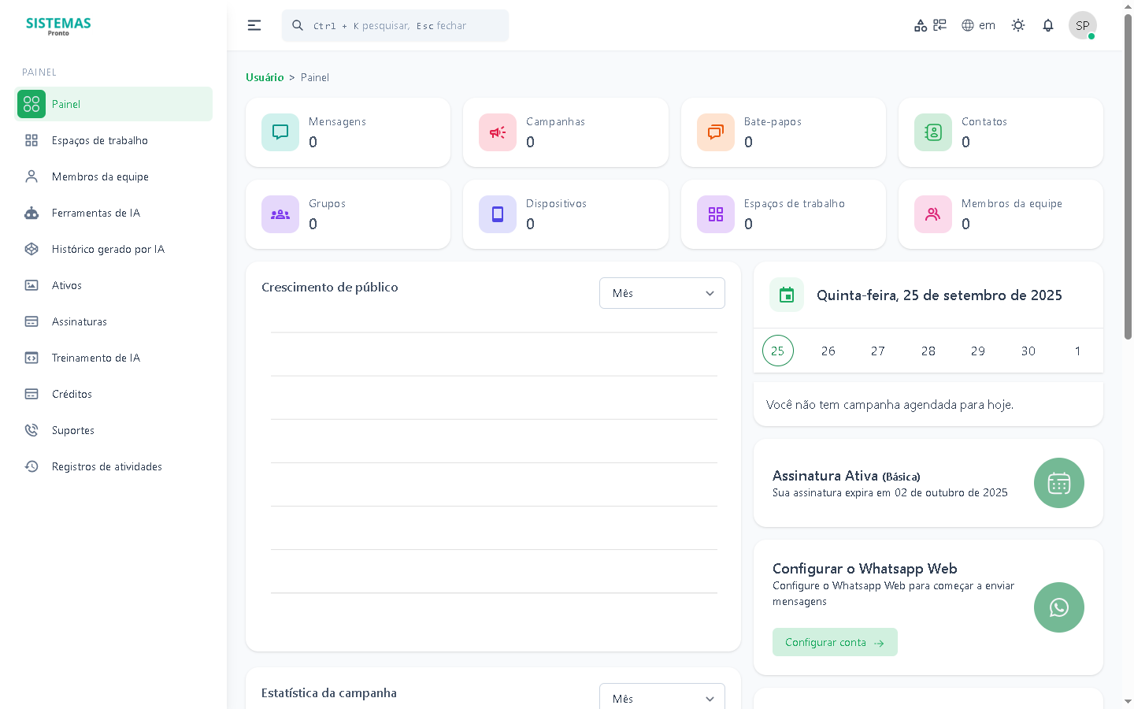
Task: Click the Usuário breadcrumb link
Action: pos(265,77)
